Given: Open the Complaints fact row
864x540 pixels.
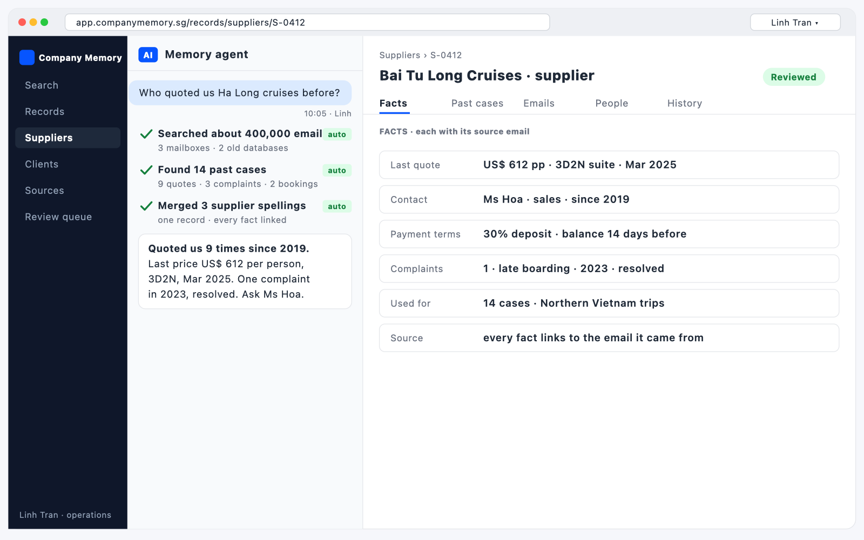Looking at the screenshot, I should [x=609, y=268].
